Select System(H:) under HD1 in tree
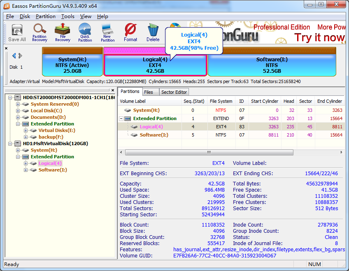 [x=44, y=150]
